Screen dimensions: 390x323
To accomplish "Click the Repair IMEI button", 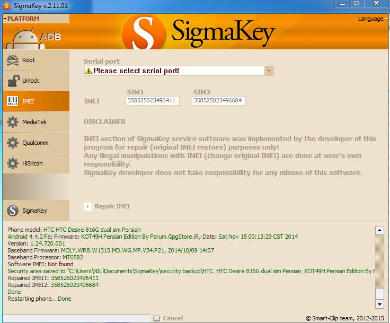I will point(107,206).
